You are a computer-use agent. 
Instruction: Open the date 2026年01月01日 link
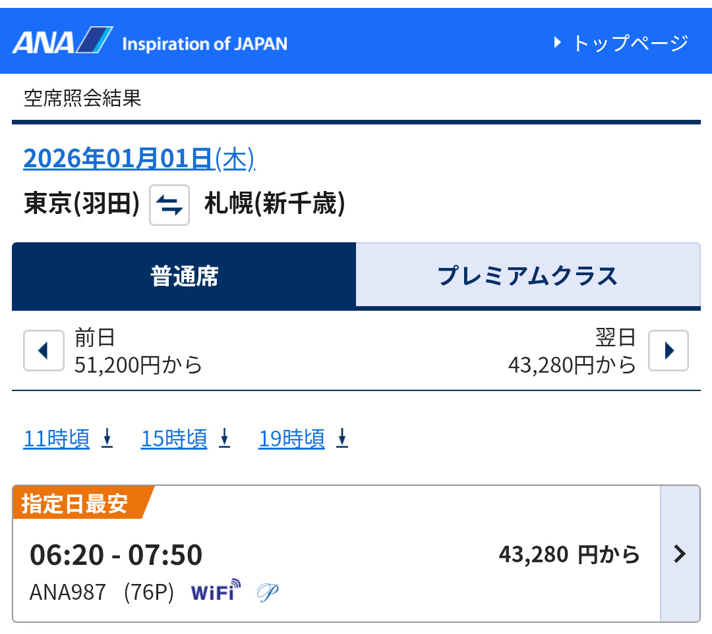[138, 159]
